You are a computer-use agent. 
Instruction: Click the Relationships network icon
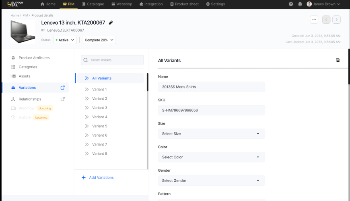(13, 99)
